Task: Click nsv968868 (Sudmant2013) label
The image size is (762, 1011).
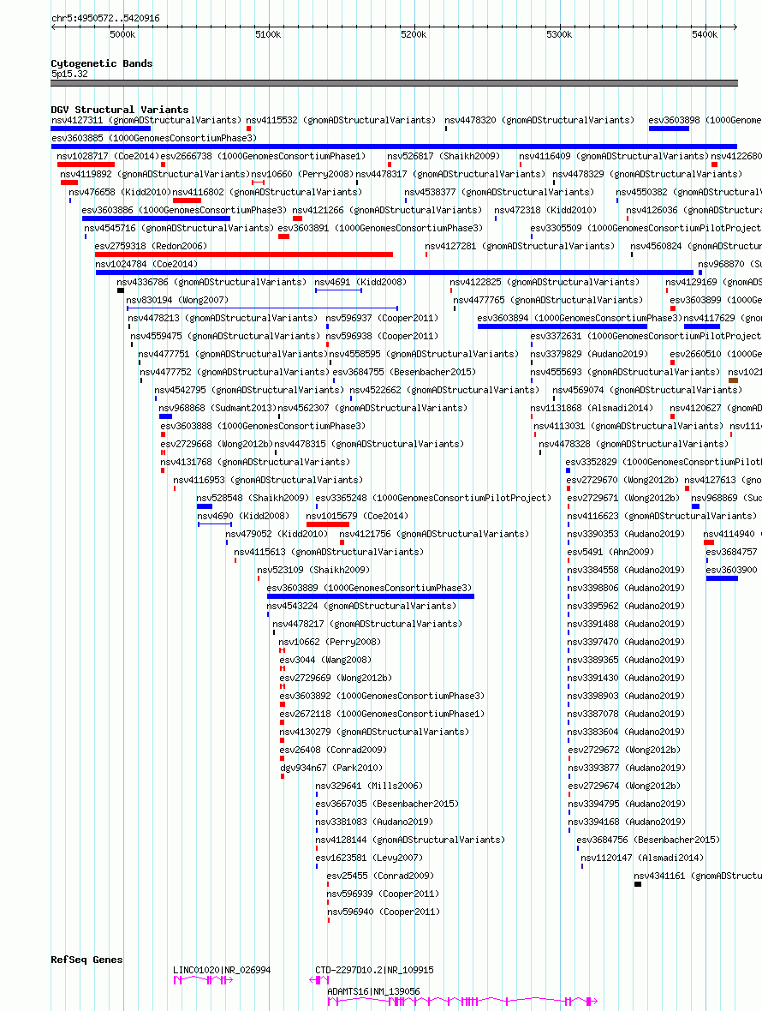Action: pos(217,408)
